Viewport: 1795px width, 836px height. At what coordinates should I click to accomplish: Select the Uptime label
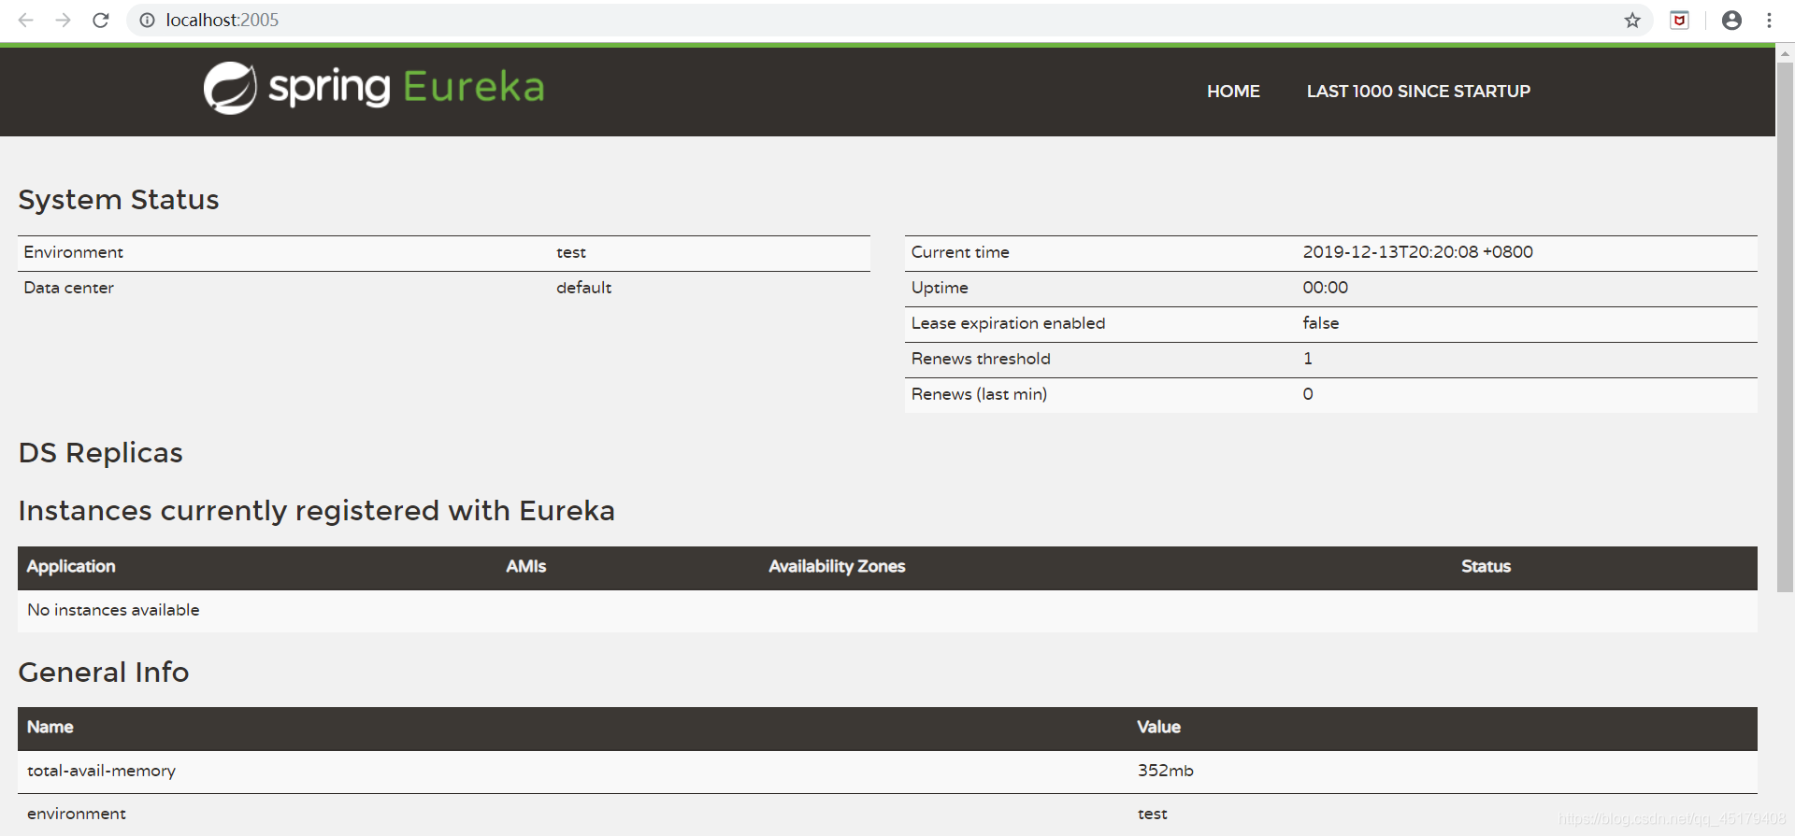(x=940, y=288)
